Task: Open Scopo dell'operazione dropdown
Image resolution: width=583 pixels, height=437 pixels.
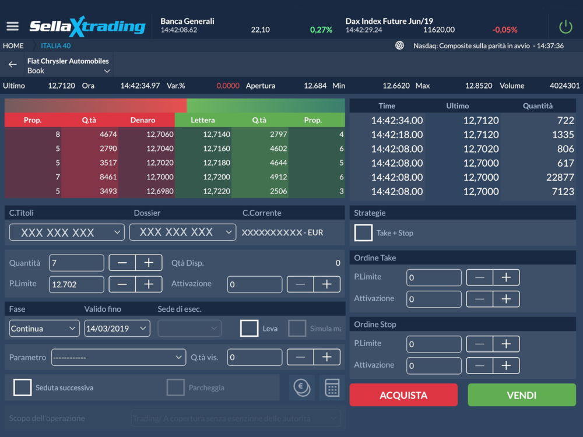Action: [236, 418]
